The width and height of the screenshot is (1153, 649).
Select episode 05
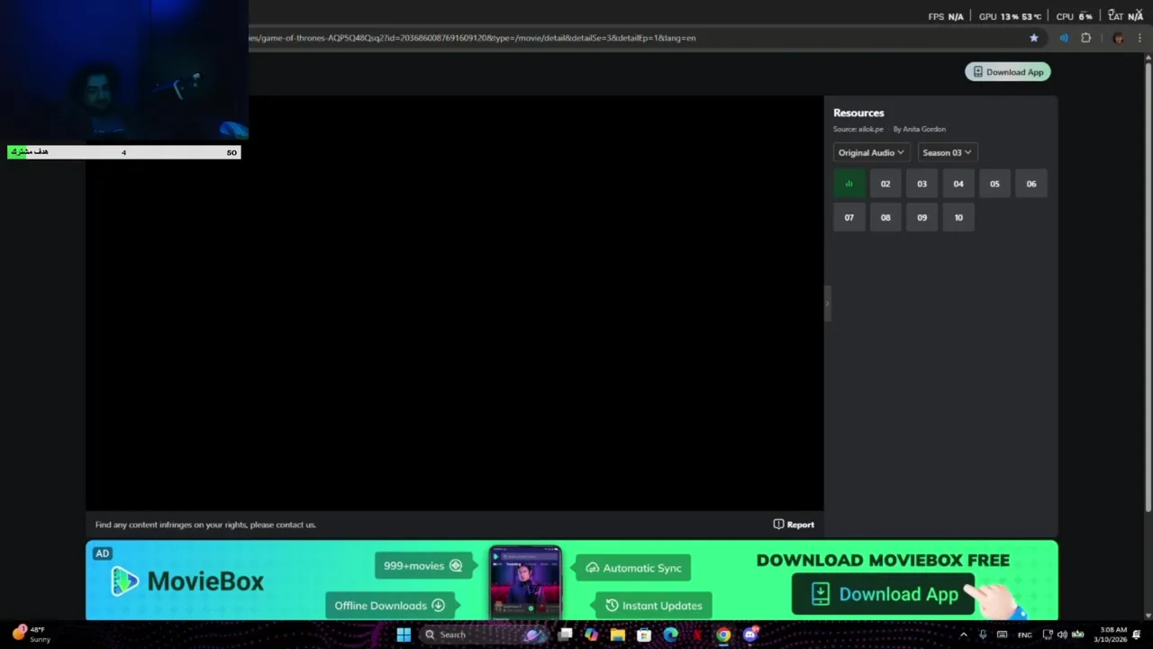[x=994, y=184]
